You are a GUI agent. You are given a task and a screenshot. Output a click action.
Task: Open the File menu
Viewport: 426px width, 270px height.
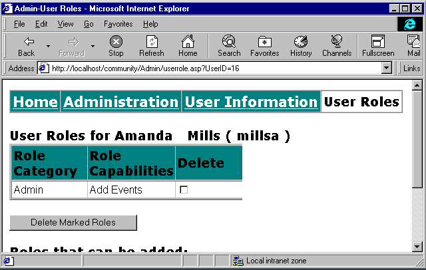19,24
